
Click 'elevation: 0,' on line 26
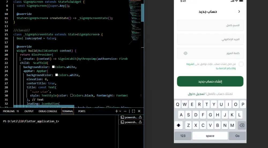pyautogui.click(x=37, y=79)
